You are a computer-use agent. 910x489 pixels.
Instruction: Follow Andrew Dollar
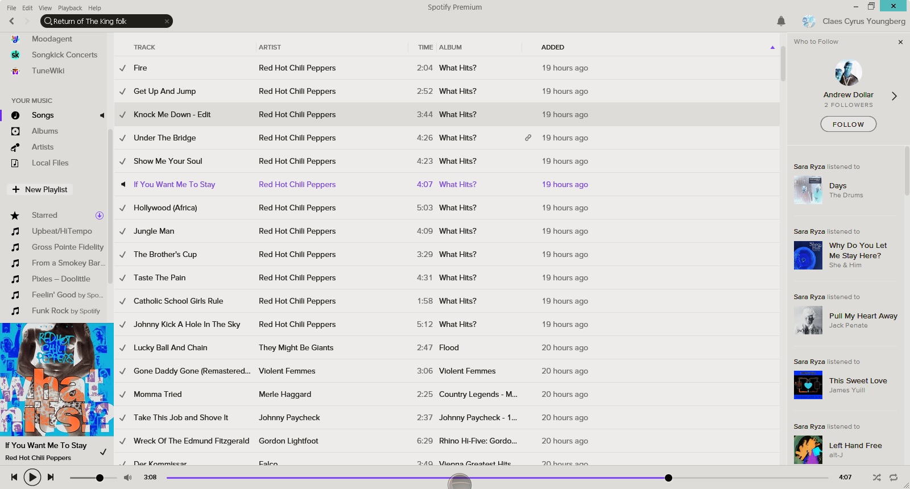tap(848, 124)
